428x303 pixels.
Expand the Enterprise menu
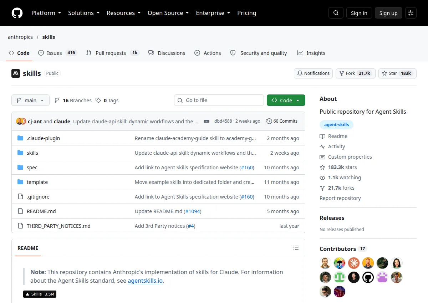pos(213,13)
